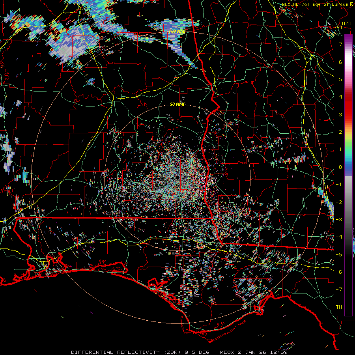Click the -4 value on the color scale
The image size is (355, 355).
[339, 237]
